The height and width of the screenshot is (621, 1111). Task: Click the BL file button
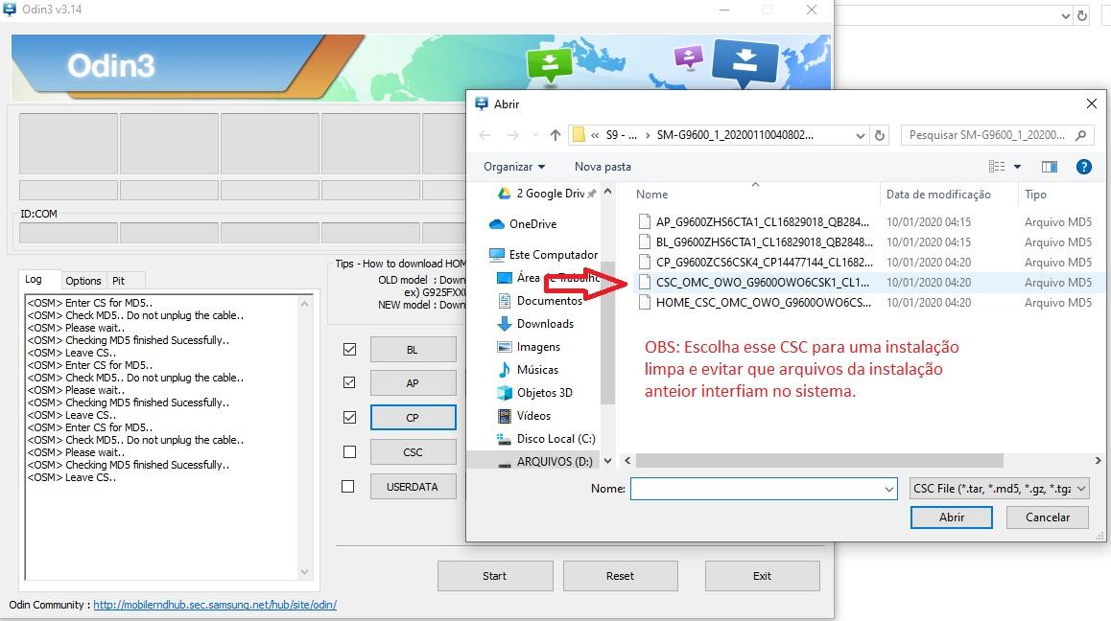[x=413, y=350]
